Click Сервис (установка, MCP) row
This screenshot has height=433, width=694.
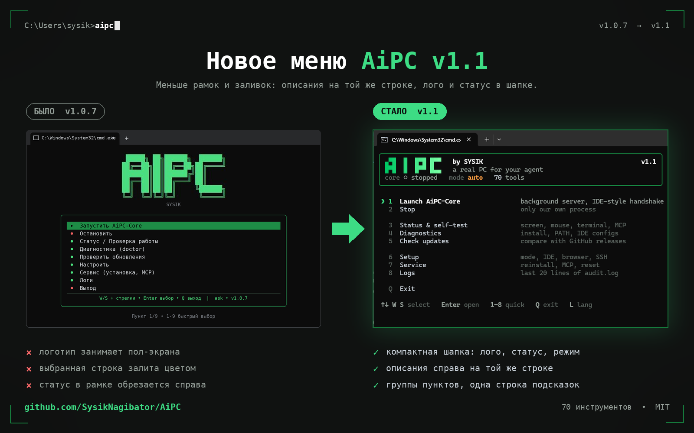point(117,272)
